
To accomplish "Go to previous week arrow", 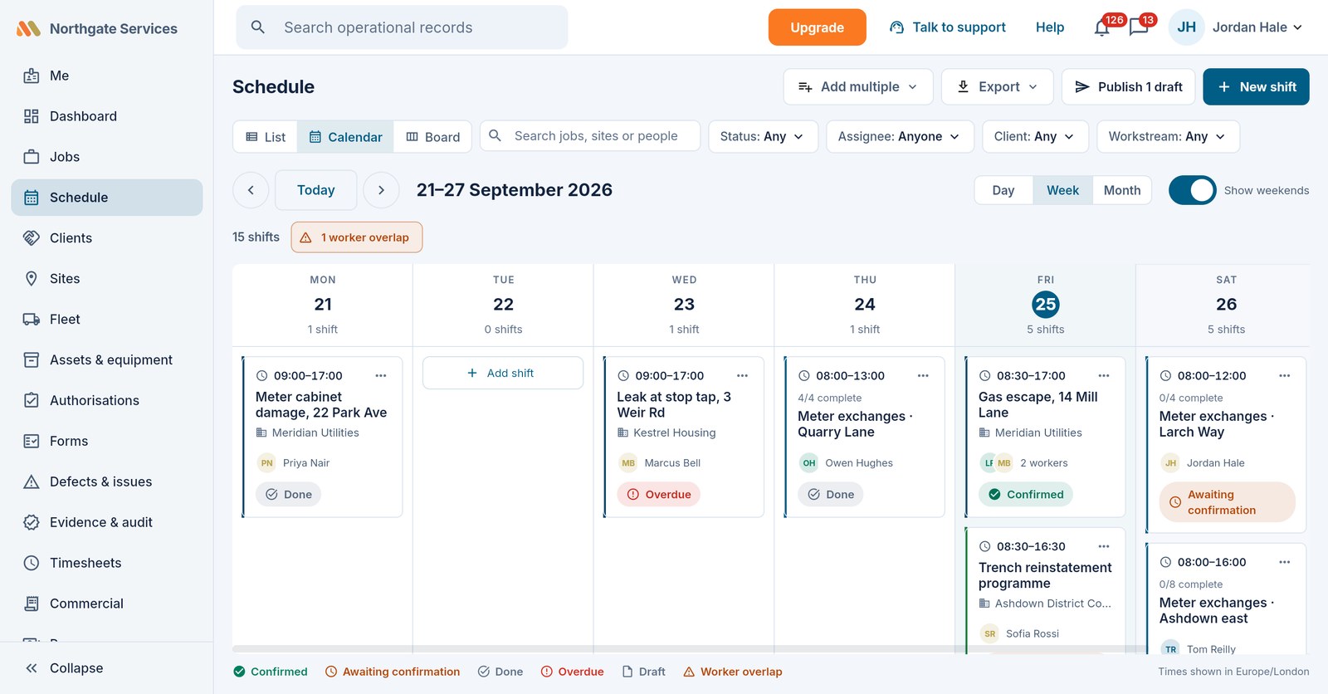I will coord(251,190).
